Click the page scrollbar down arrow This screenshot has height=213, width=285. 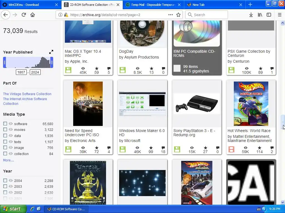[283, 202]
